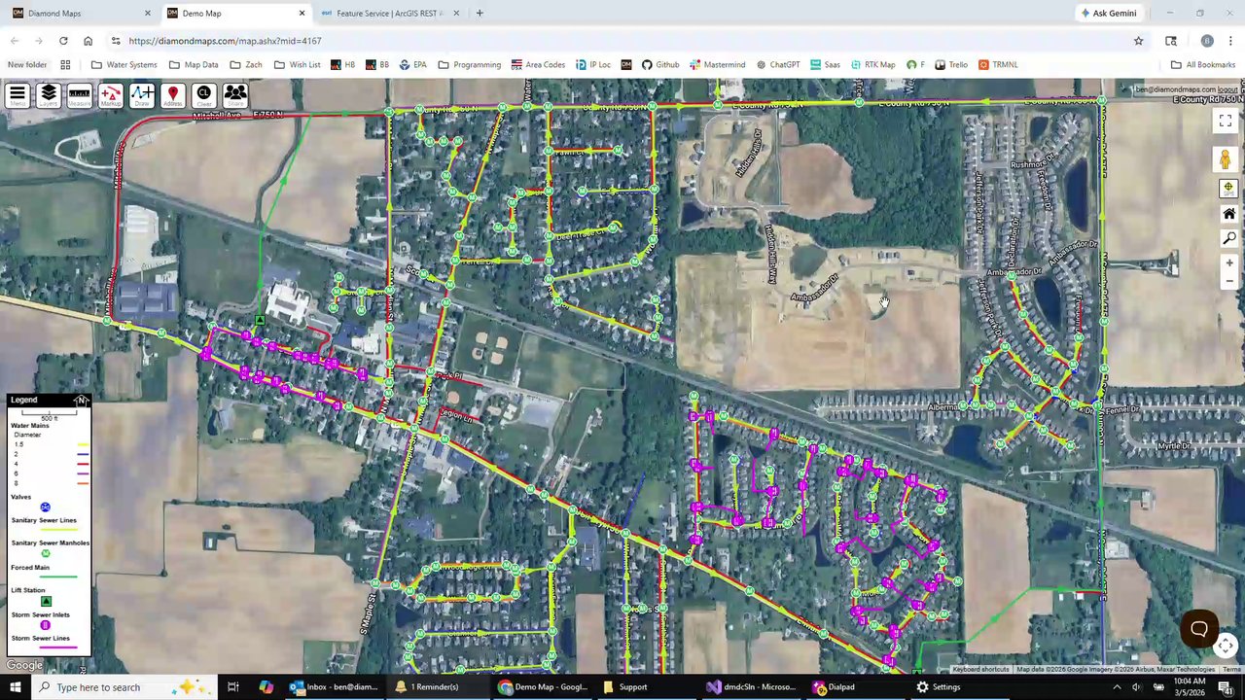Expand the All Bookmarks folder

1203,65
